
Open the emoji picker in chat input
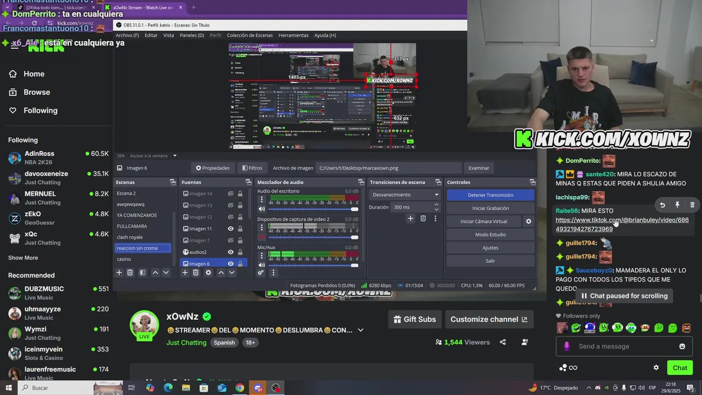tap(682, 346)
